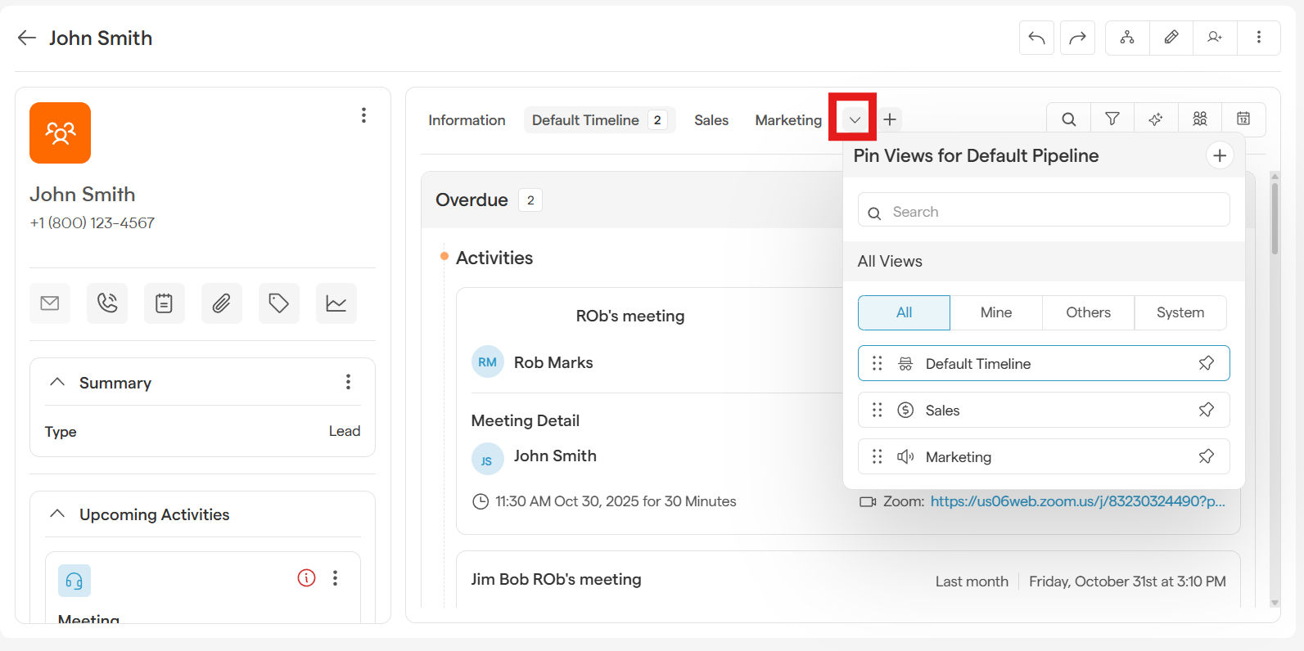Click the tag icon in contact panel

pos(278,303)
